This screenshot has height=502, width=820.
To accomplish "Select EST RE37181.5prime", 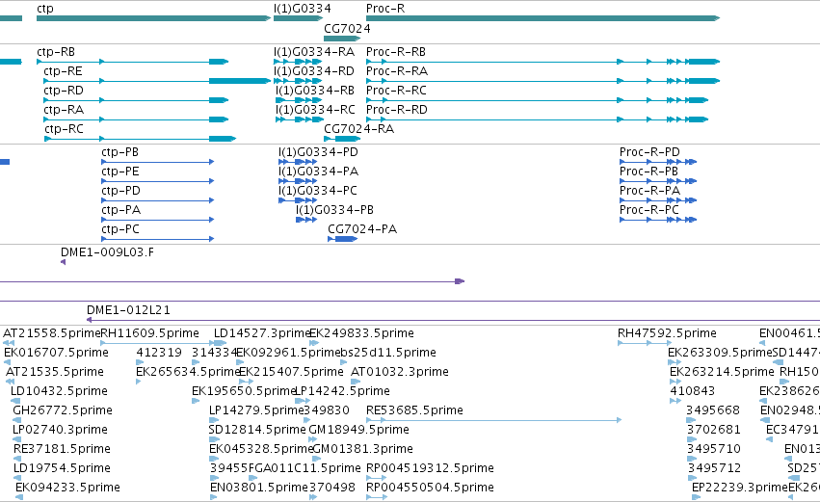I will 62,450.
